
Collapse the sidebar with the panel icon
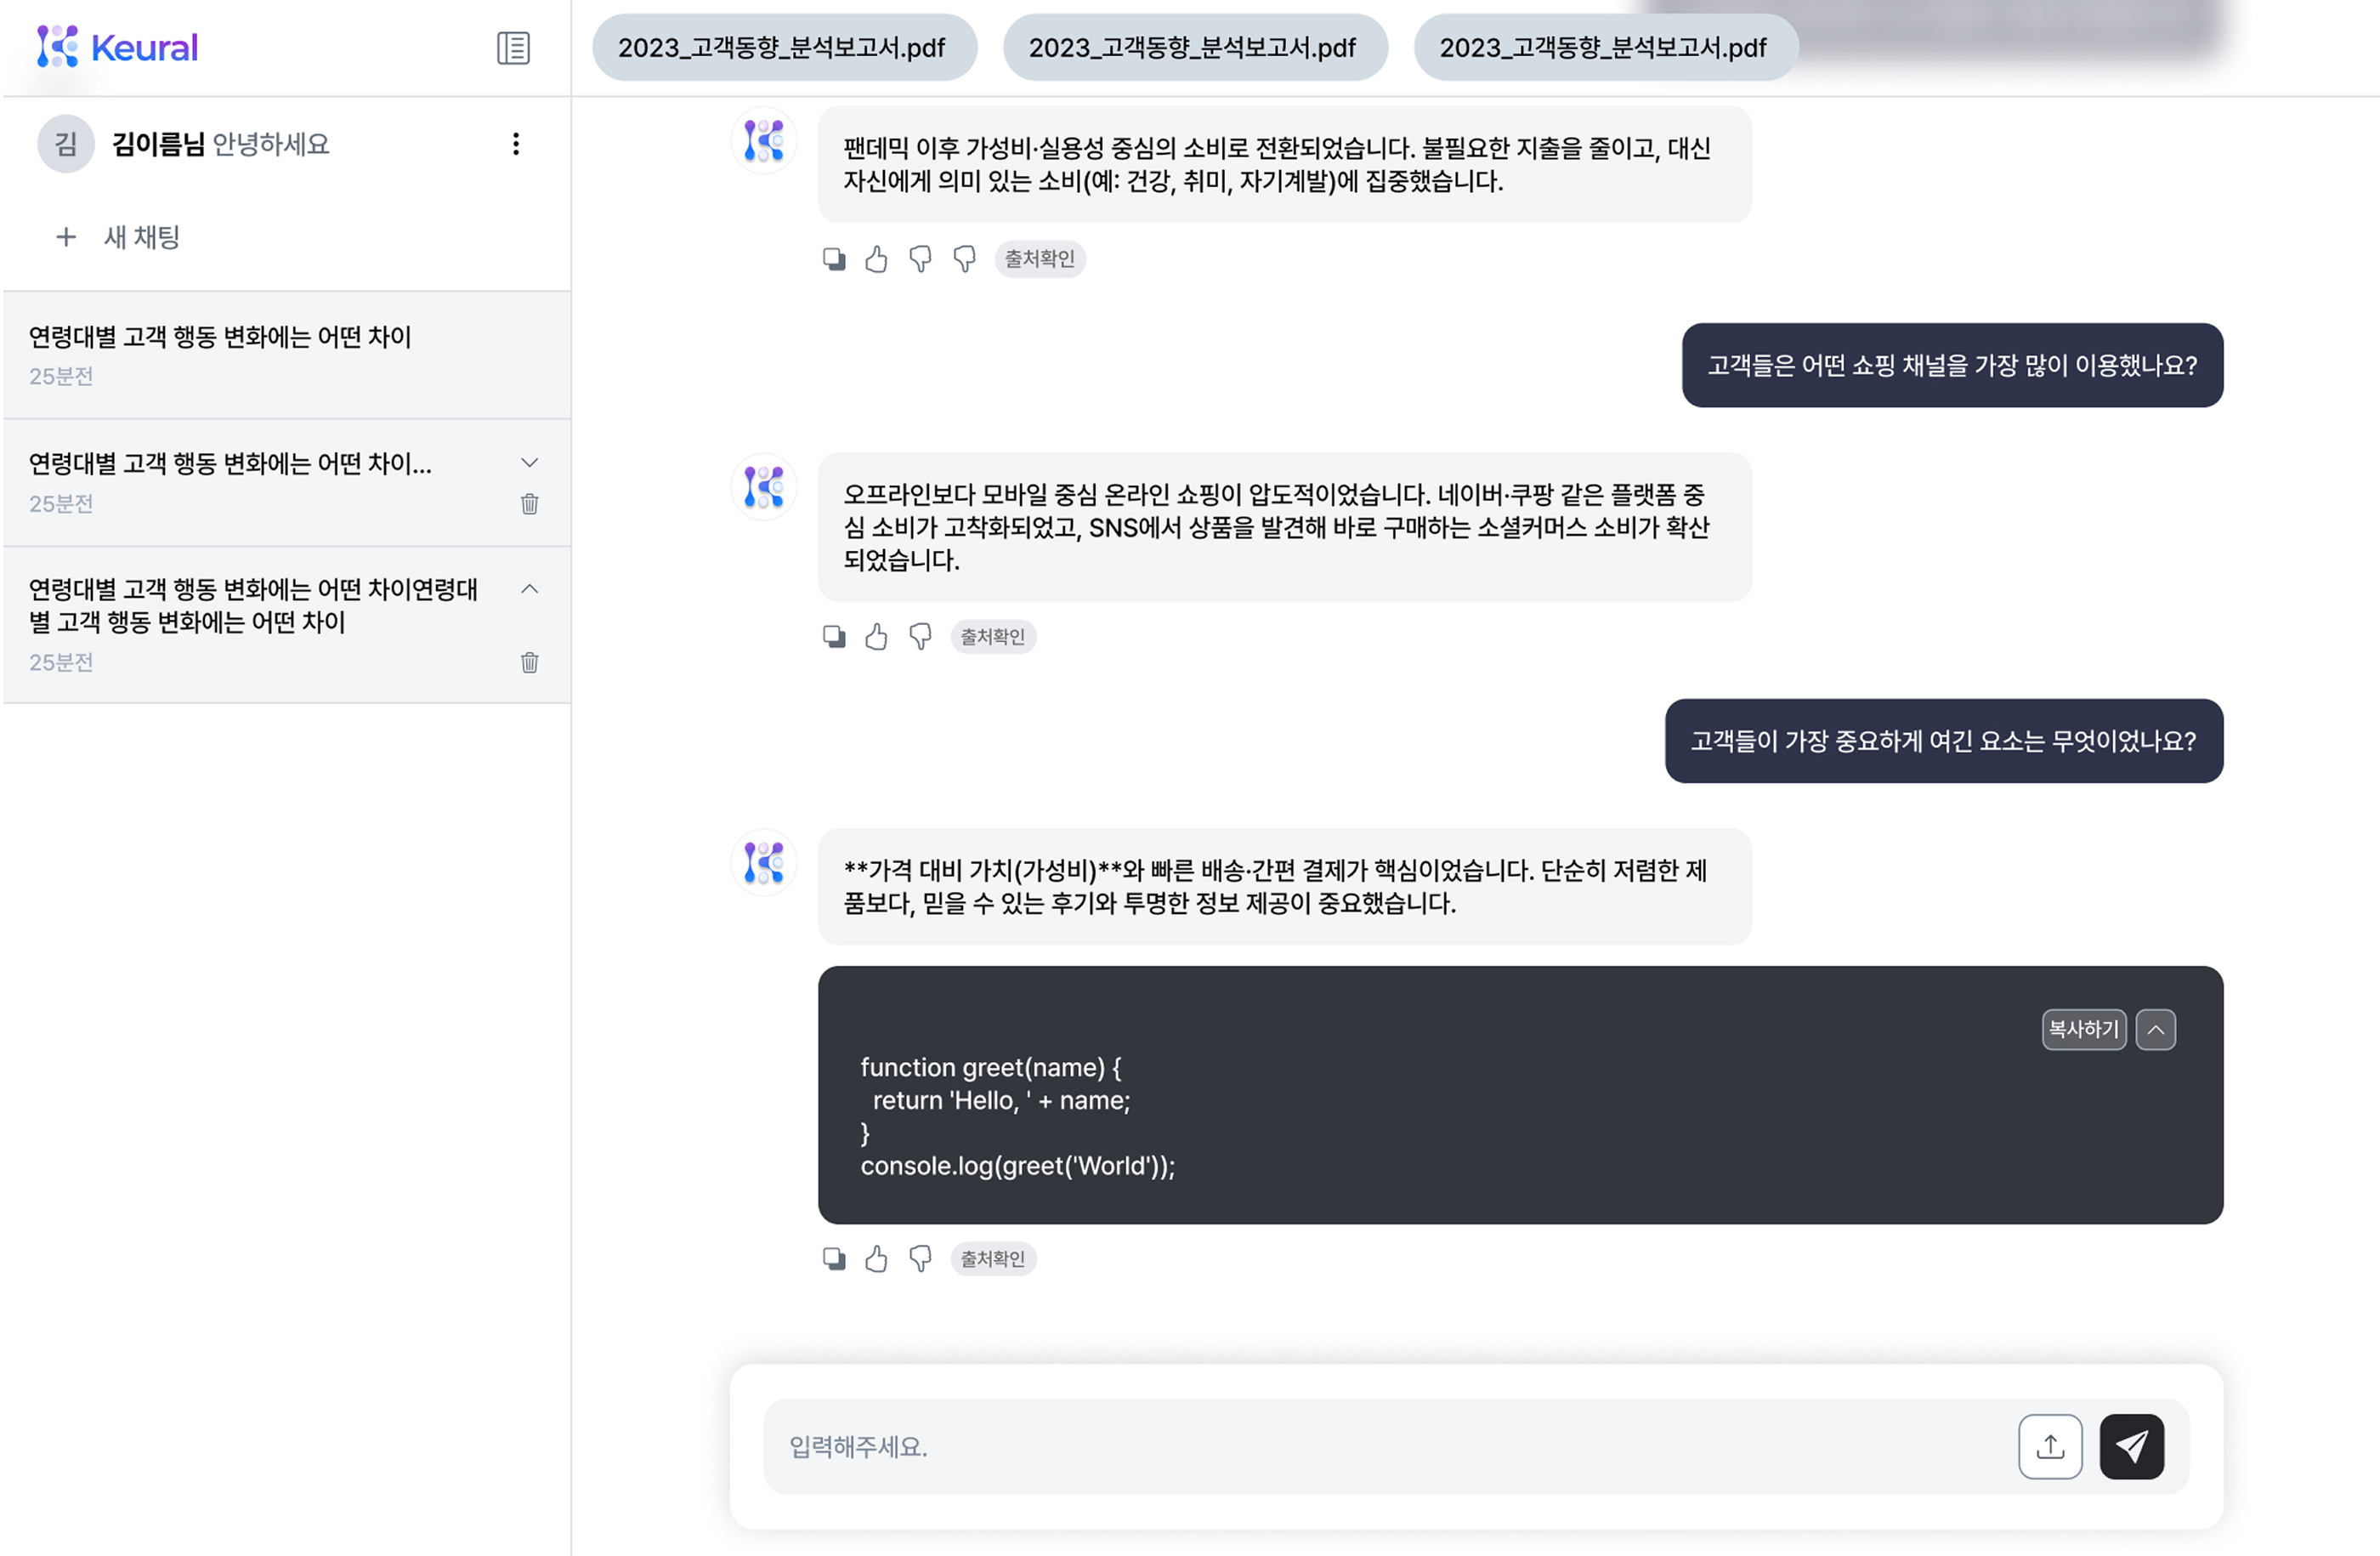coord(513,48)
